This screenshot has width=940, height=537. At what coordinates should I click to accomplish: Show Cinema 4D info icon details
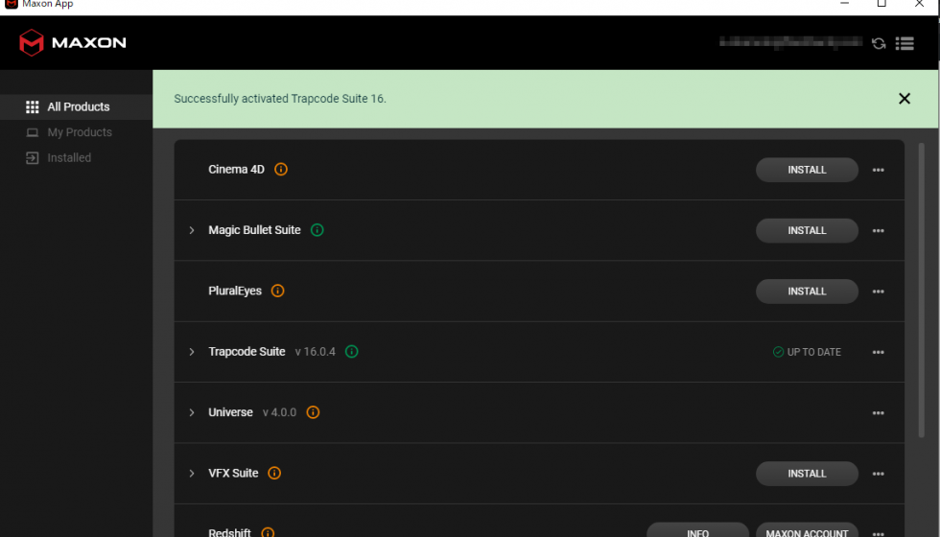pos(280,169)
